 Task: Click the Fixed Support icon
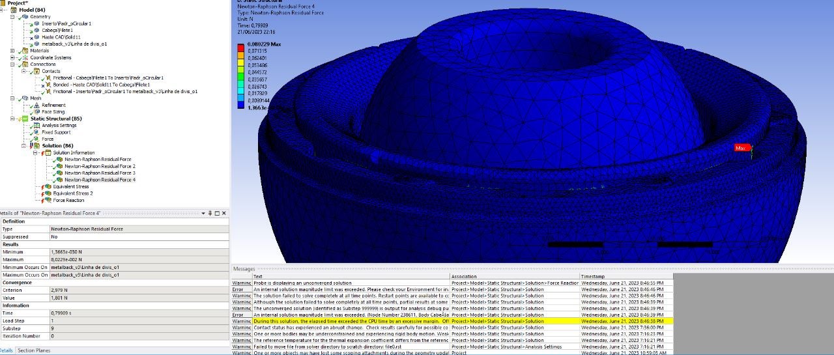pyautogui.click(x=36, y=132)
